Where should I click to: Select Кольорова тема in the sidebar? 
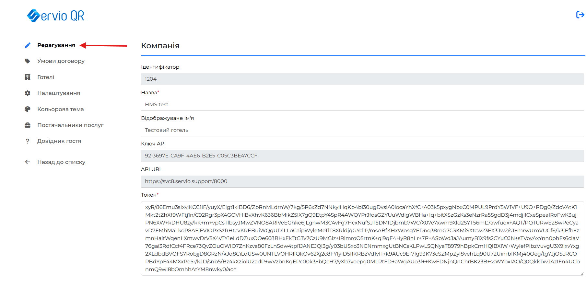point(61,109)
